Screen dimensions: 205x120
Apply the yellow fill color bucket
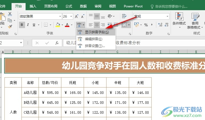[x=58, y=25]
